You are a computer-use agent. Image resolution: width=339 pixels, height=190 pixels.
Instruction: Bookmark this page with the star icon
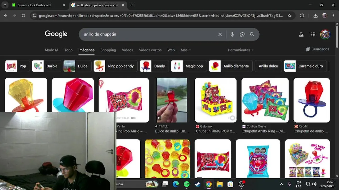[x=289, y=16]
